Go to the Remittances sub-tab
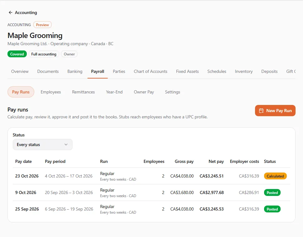The height and width of the screenshot is (237, 303). click(x=83, y=92)
